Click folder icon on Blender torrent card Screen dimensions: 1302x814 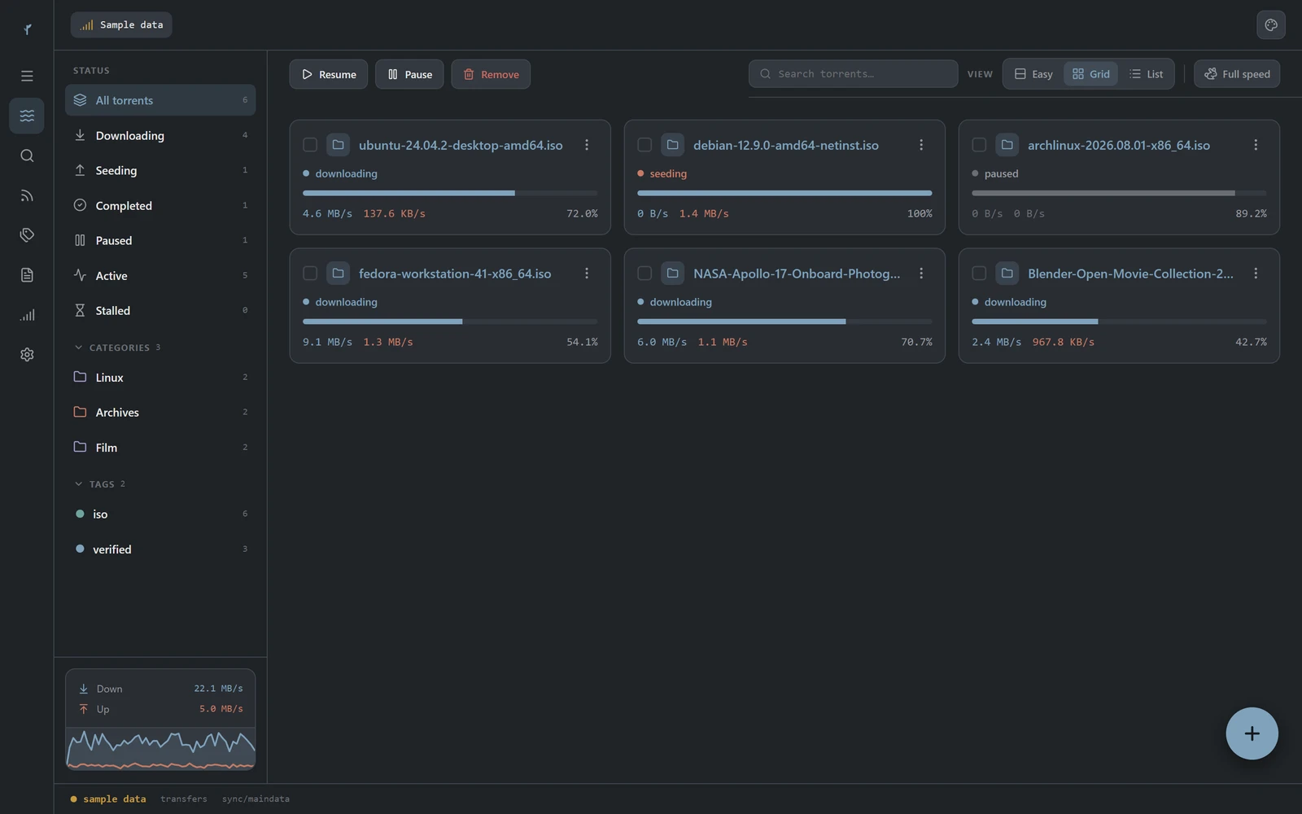1007,274
